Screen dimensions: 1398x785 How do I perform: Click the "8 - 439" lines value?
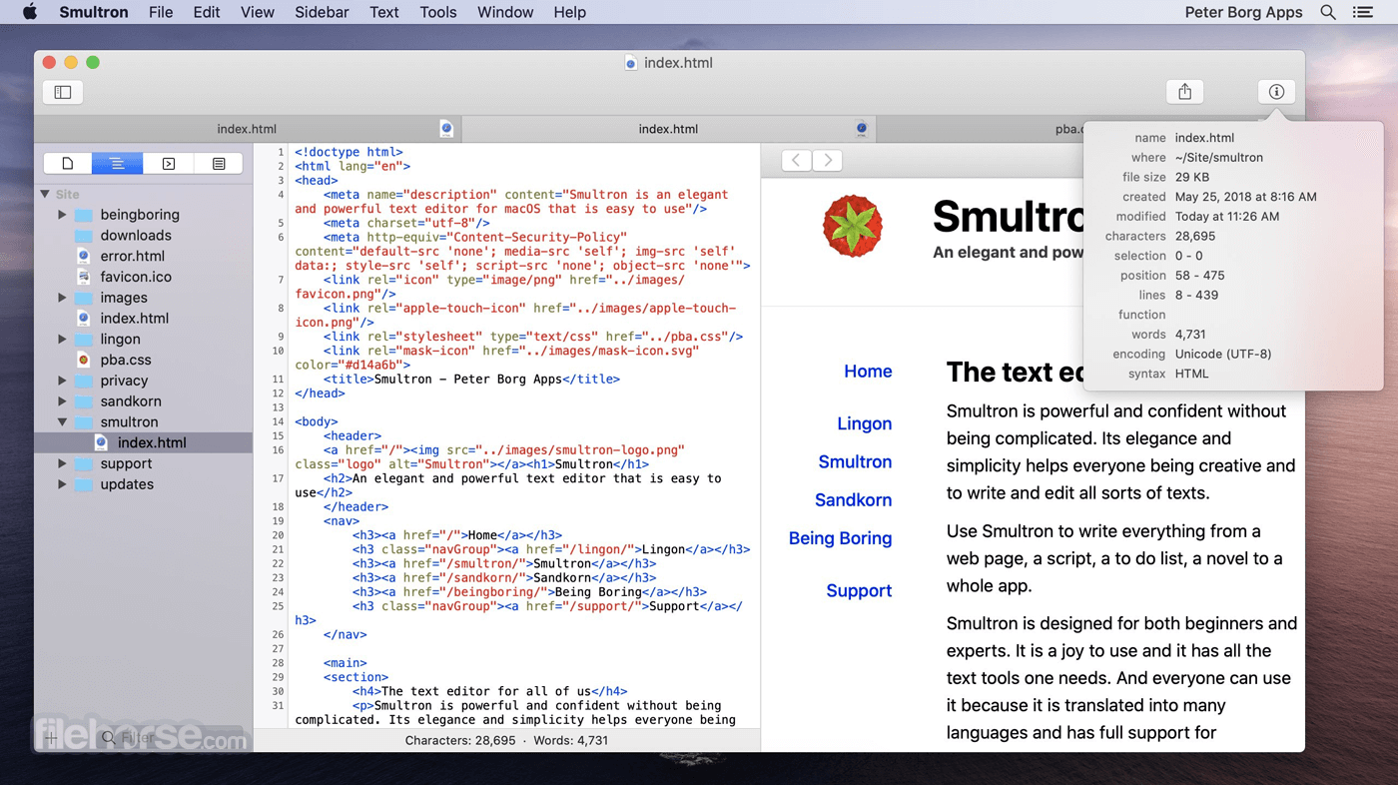(x=1197, y=295)
